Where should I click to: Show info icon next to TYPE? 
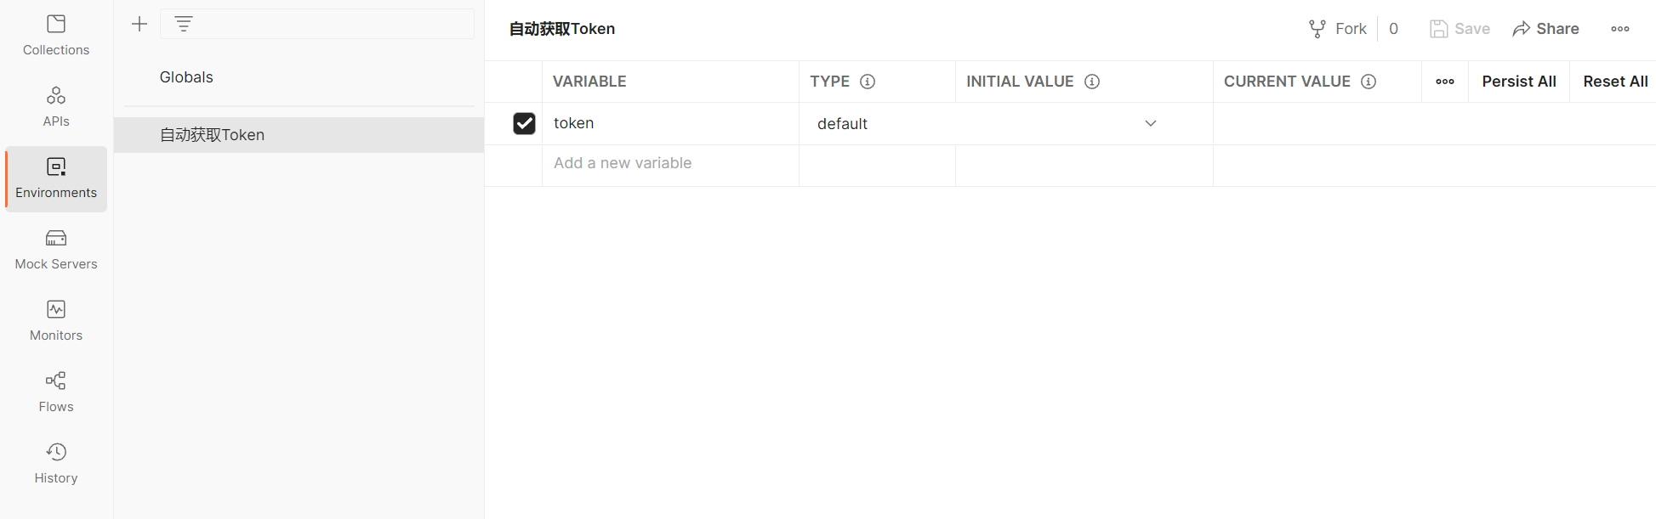[868, 82]
